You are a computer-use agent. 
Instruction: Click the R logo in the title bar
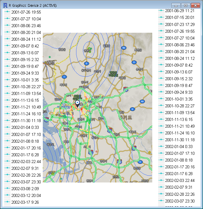pos(5,5)
